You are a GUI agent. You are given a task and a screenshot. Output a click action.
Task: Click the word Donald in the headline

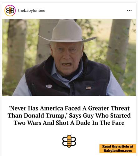point(34,115)
